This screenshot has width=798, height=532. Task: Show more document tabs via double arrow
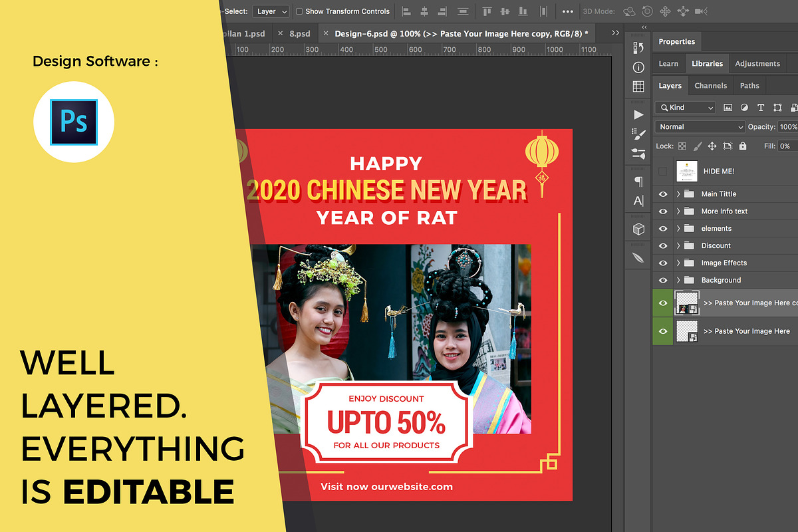pos(615,33)
